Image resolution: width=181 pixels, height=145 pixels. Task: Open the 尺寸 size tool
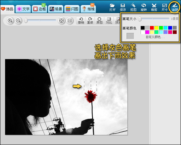[164, 7]
